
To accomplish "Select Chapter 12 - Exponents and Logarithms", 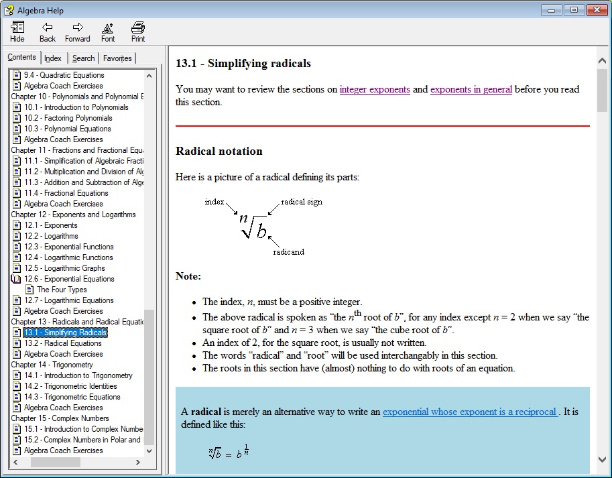I will coord(73,215).
